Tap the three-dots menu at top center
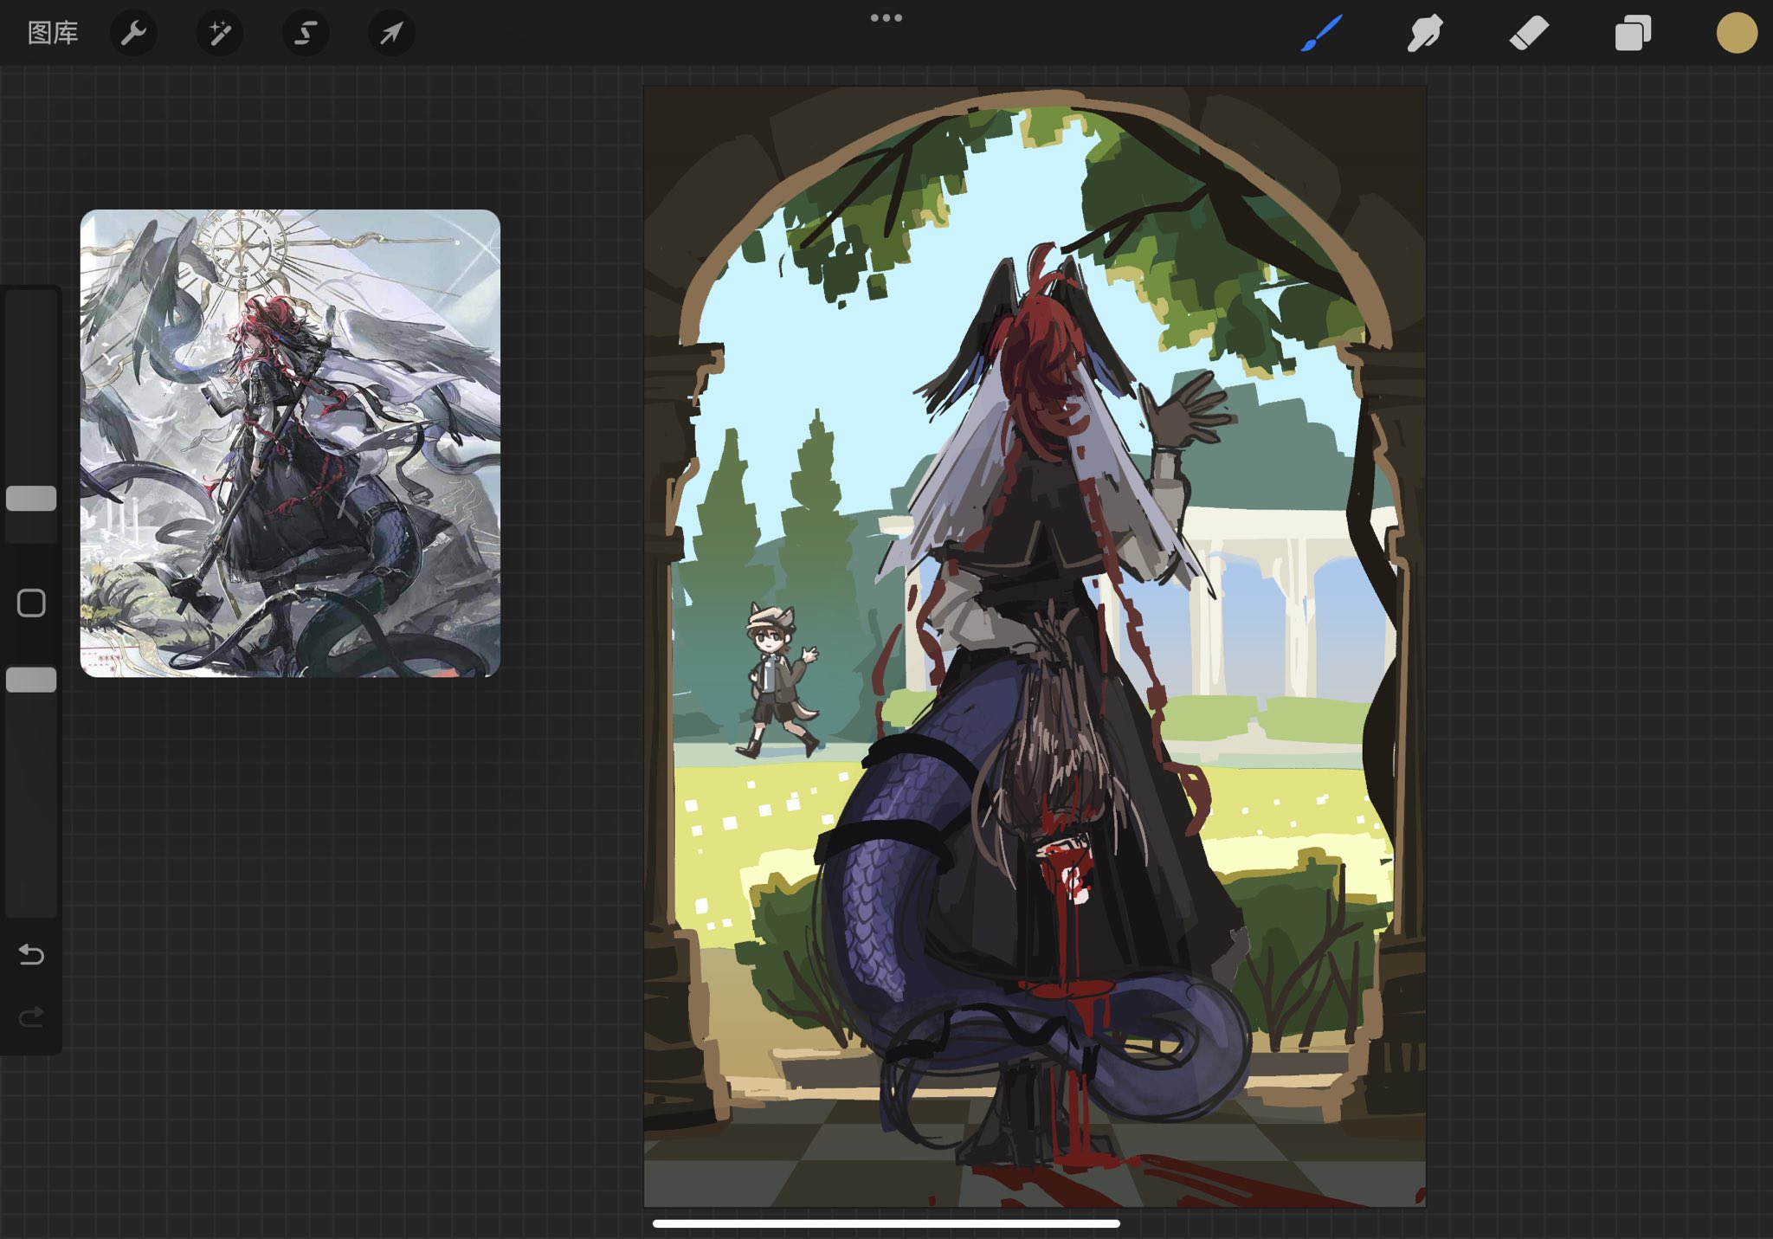 click(886, 17)
